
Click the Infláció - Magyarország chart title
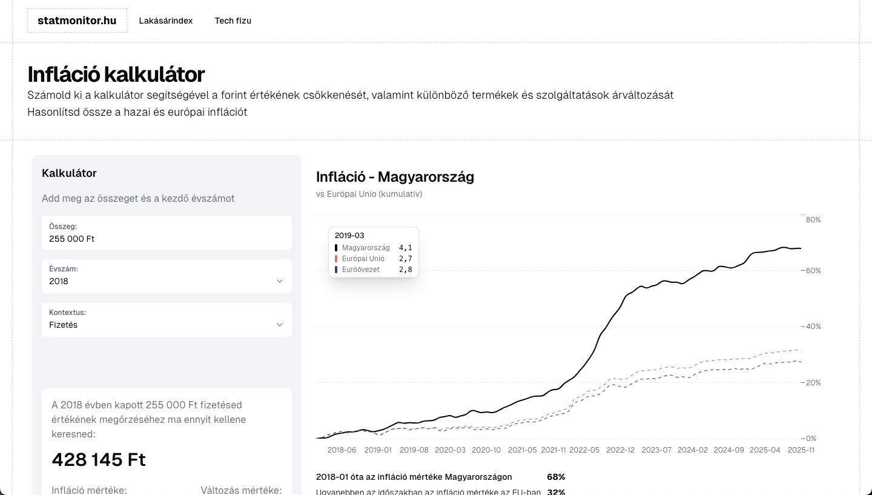[395, 177]
